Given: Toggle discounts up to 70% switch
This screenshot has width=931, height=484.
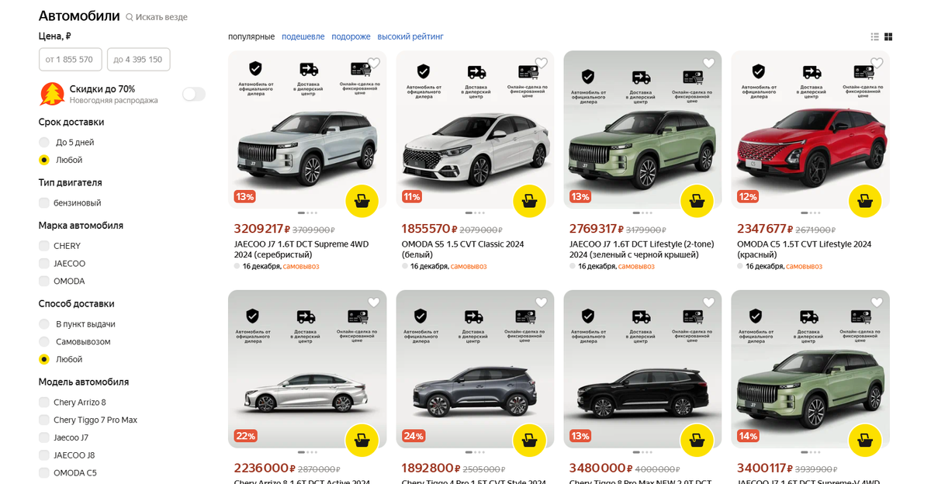Looking at the screenshot, I should pyautogui.click(x=194, y=95).
